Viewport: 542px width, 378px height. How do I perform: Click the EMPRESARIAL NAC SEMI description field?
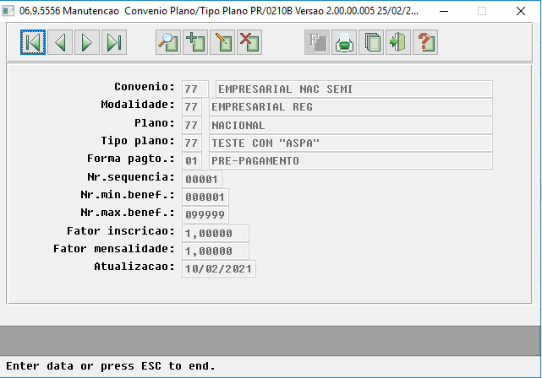click(x=354, y=89)
